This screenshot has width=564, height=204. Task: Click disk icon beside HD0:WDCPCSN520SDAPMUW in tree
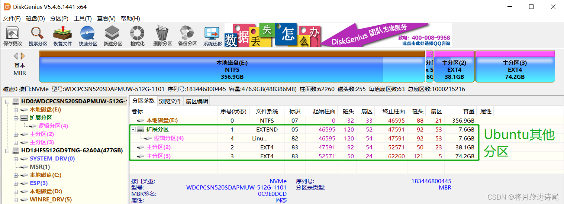(16, 101)
